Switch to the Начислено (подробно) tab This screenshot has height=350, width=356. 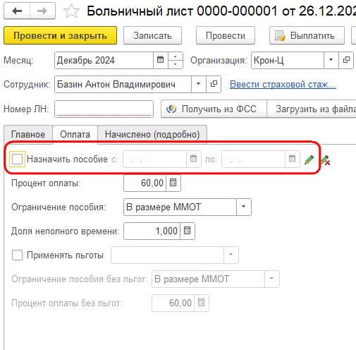click(152, 135)
